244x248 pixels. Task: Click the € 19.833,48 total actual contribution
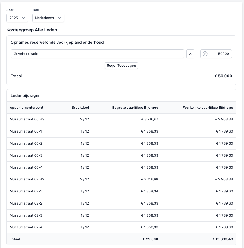coord(223,239)
